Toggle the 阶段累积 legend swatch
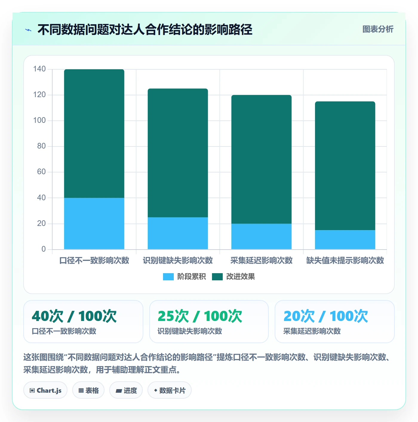The image size is (418, 422). [168, 277]
